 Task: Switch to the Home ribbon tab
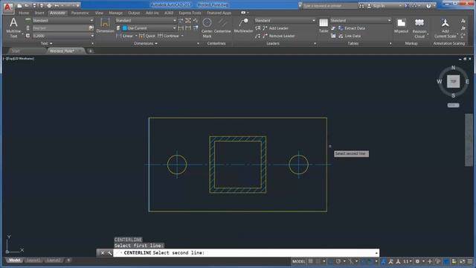click(x=24, y=13)
